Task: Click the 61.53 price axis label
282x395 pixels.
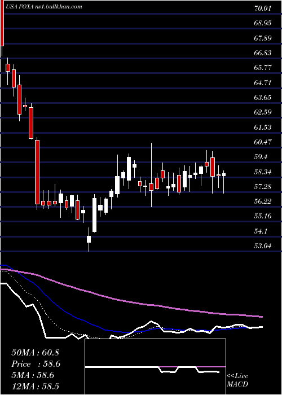Action: pos(263,127)
